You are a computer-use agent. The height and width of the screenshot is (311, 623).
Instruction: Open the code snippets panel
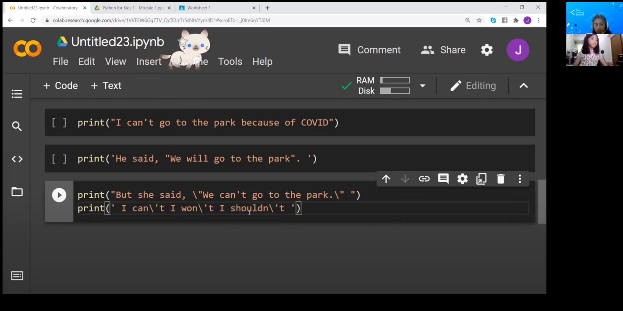(x=17, y=159)
